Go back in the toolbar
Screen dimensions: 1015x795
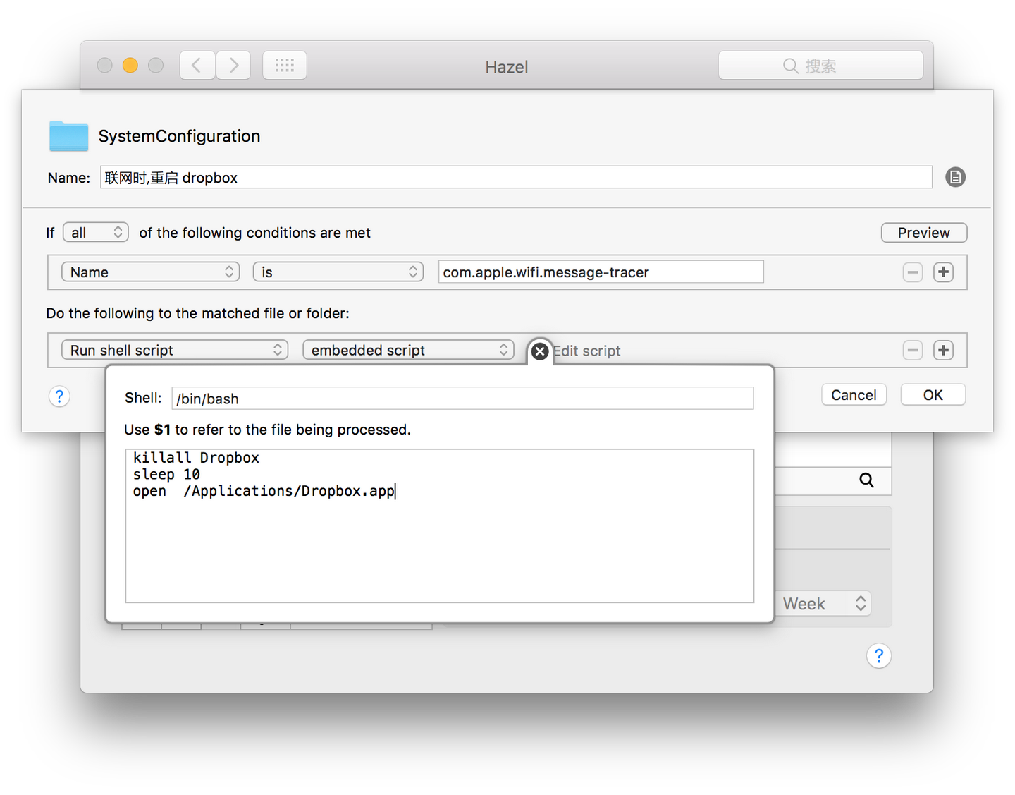197,66
